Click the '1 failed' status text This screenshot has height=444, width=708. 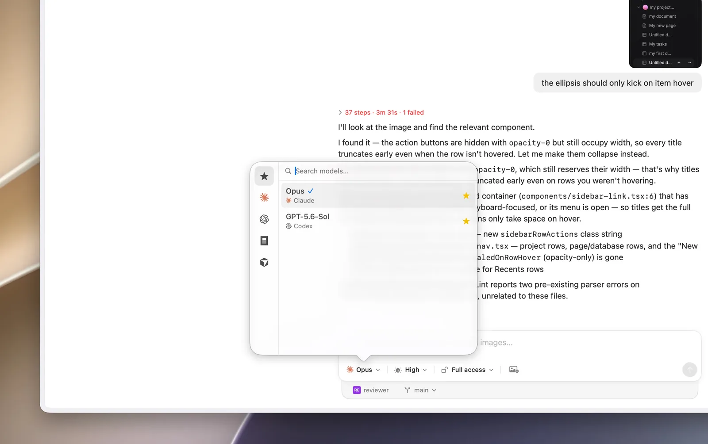click(413, 113)
